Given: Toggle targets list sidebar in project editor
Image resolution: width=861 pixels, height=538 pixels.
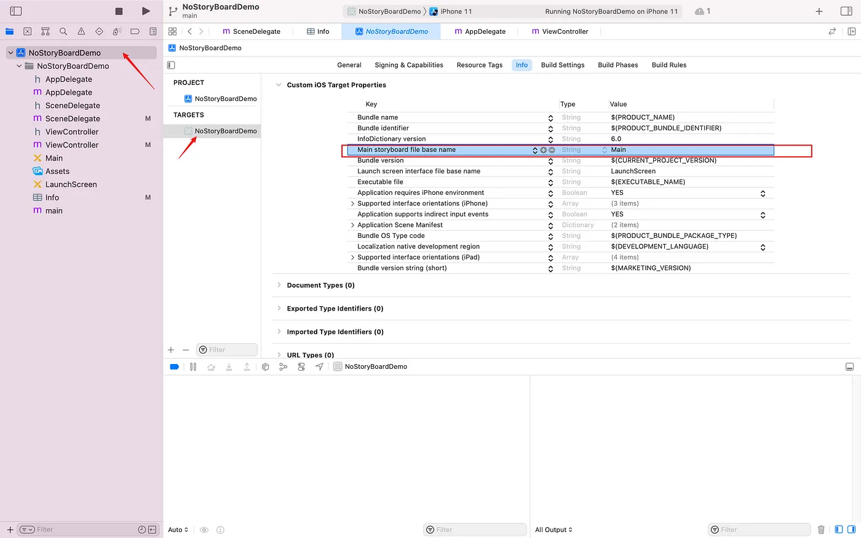Looking at the screenshot, I should 171,65.
